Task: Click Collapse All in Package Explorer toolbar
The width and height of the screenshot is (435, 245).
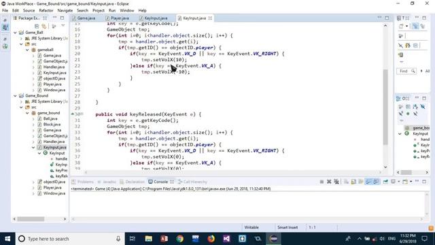Action: coord(37,26)
